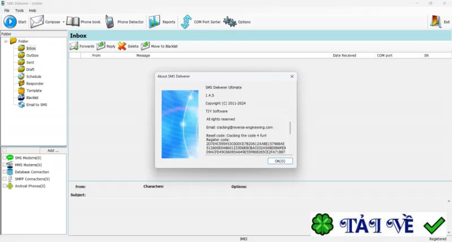Open the COM Port Sorter tool
The height and width of the screenshot is (242, 452).
pyautogui.click(x=186, y=21)
